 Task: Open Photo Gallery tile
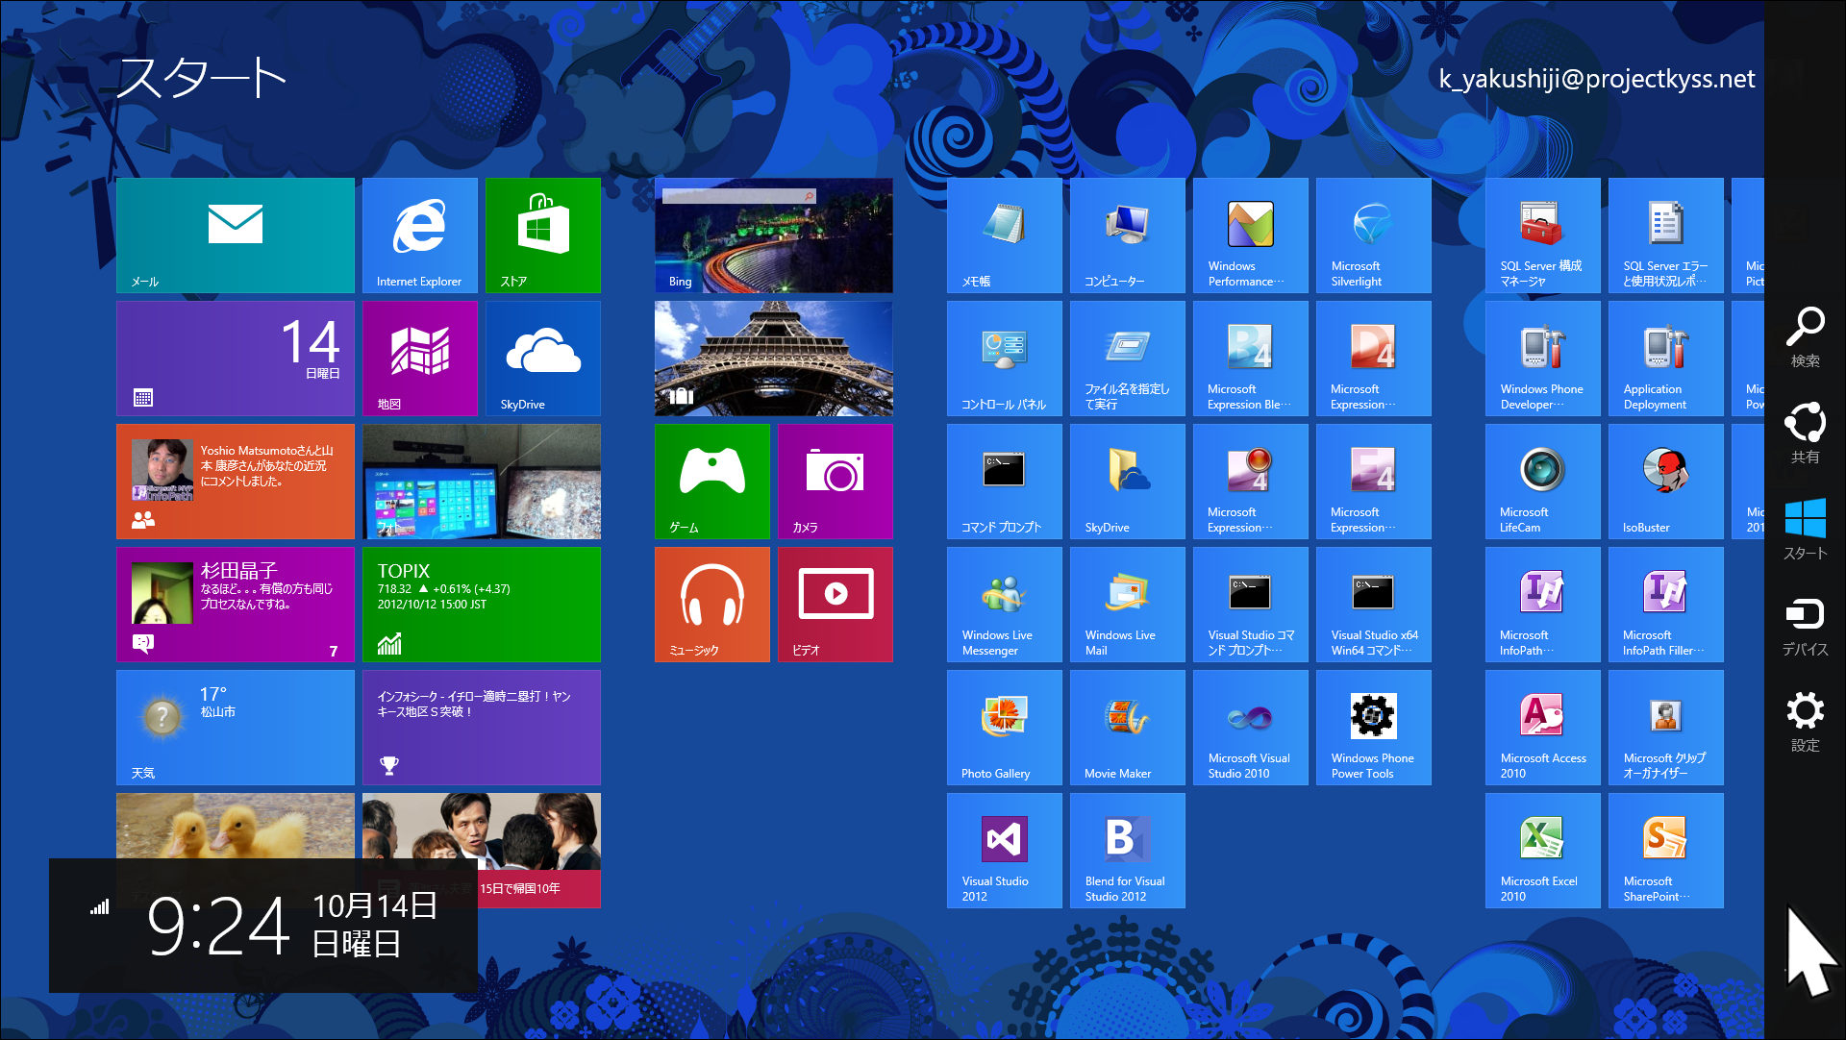(1005, 728)
